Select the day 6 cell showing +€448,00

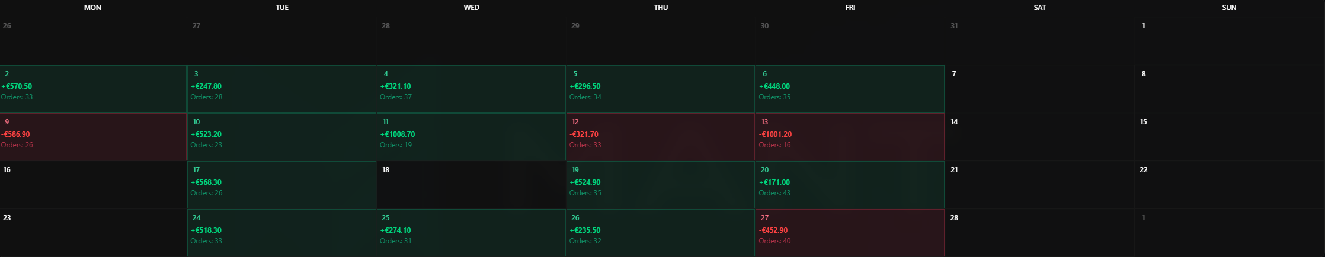(850, 89)
